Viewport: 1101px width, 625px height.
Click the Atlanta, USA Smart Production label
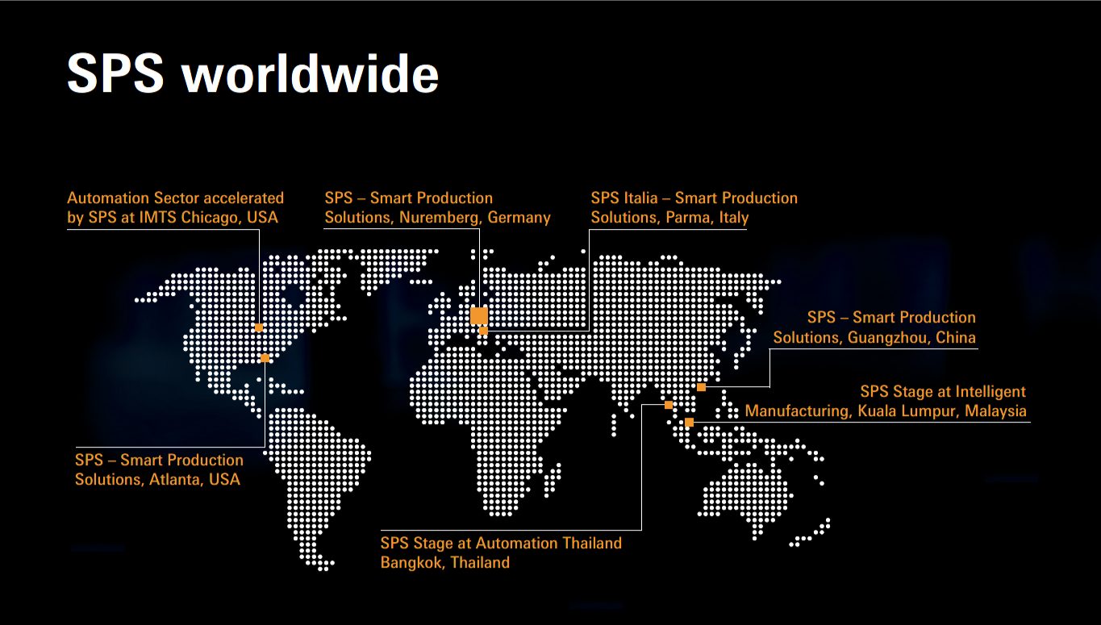tap(159, 469)
